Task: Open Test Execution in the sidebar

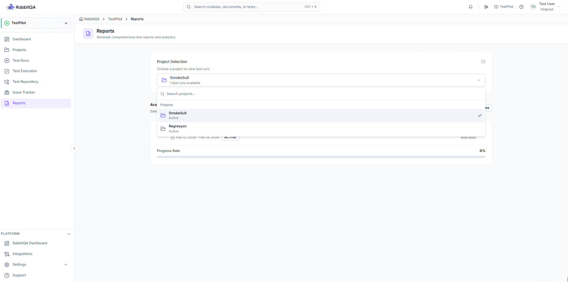Action: pos(36,71)
